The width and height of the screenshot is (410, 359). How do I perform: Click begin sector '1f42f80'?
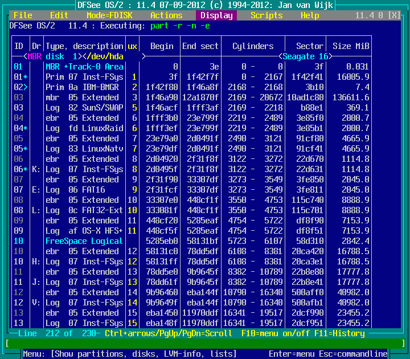162,87
